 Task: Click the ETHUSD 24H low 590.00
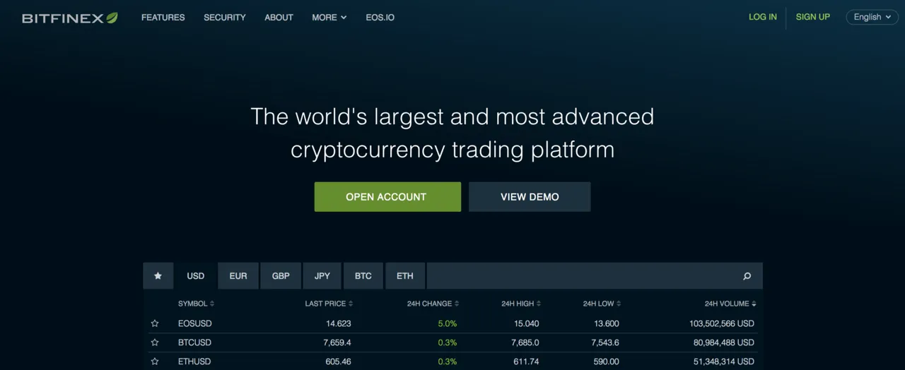pos(606,362)
